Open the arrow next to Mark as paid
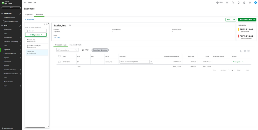Screen dimensions: 258x130 point(242,62)
